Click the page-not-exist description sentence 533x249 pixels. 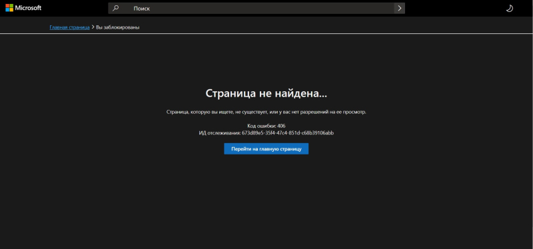pos(266,112)
